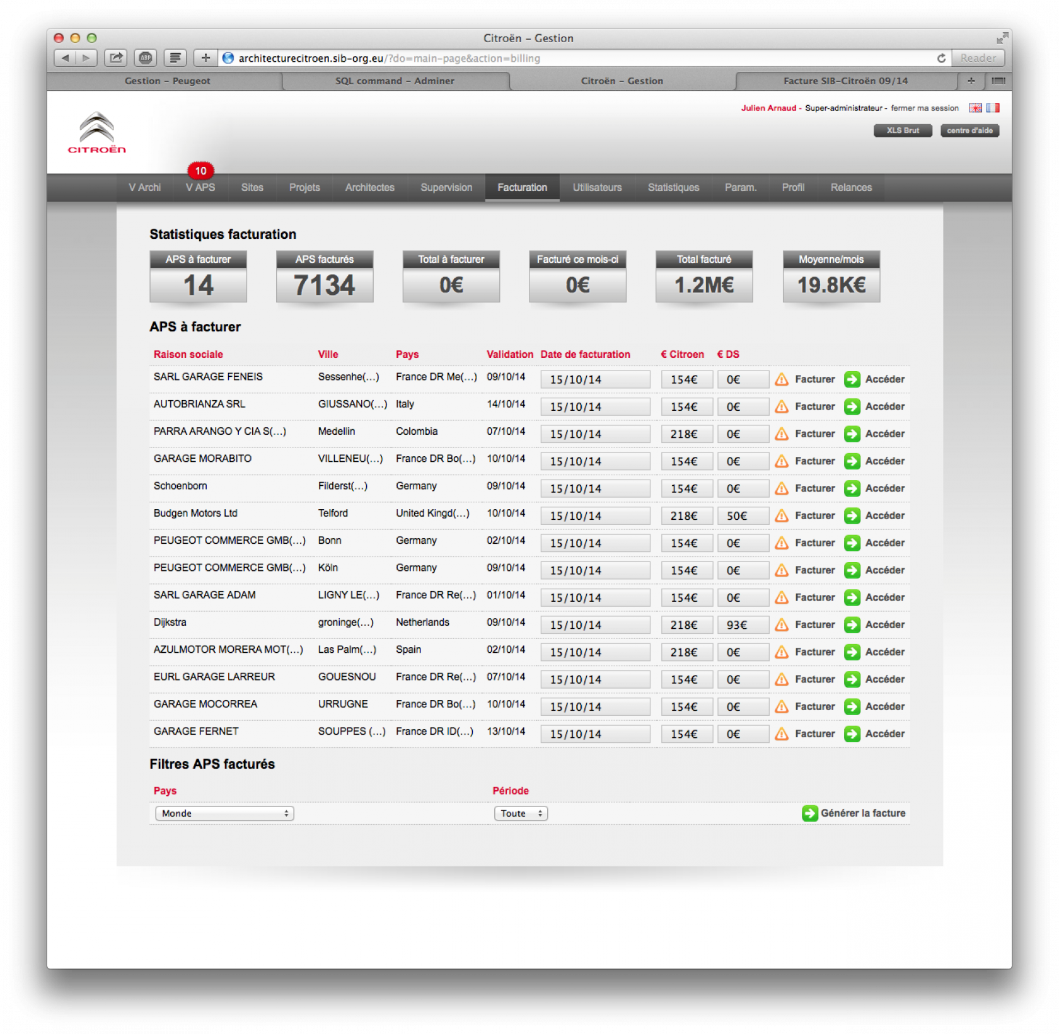Click green arrow for SARL GARAGE ADAM

pyautogui.click(x=852, y=597)
